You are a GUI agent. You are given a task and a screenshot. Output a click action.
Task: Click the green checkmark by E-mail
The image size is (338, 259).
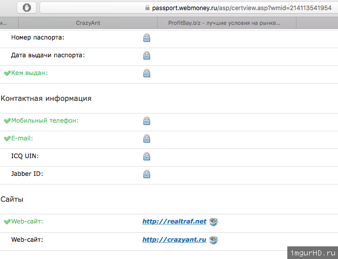pyautogui.click(x=7, y=138)
